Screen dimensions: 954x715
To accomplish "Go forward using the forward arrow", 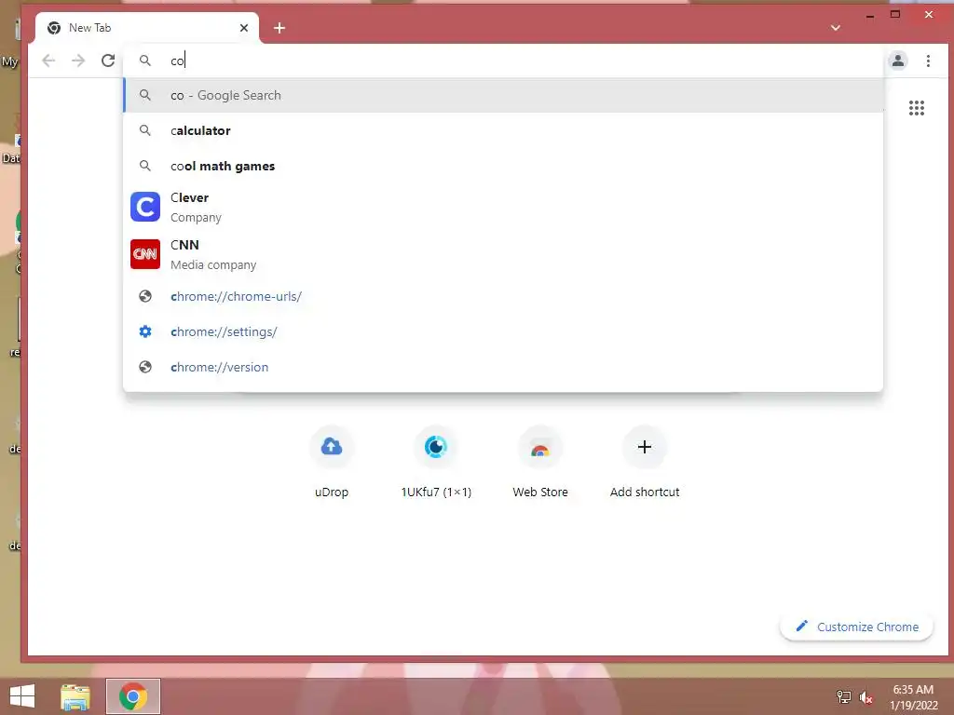I will pyautogui.click(x=78, y=61).
